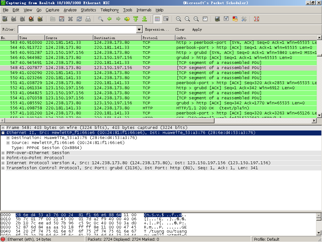Image resolution: width=322 pixels, height=242 pixels.
Task: Zoom in on packet text
Action: tap(179, 19)
